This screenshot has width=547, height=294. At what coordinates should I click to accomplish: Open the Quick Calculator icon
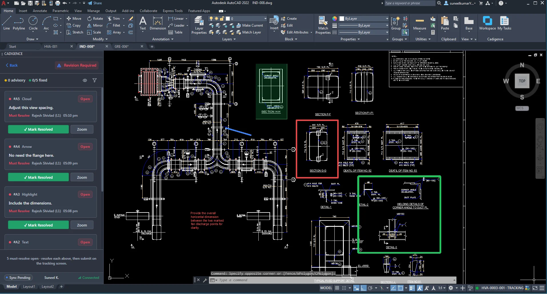(433, 32)
